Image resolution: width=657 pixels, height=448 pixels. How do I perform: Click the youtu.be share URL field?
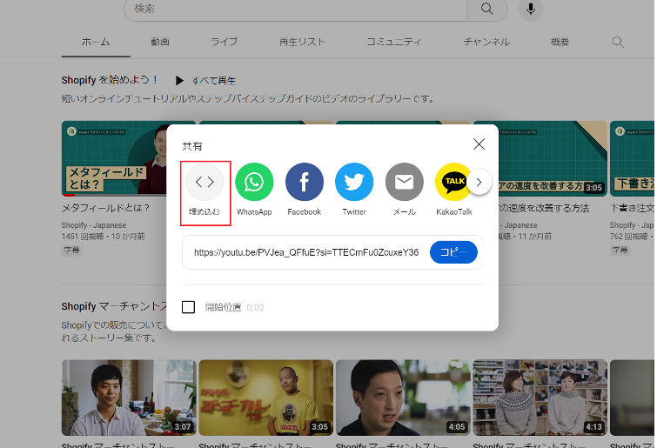306,252
